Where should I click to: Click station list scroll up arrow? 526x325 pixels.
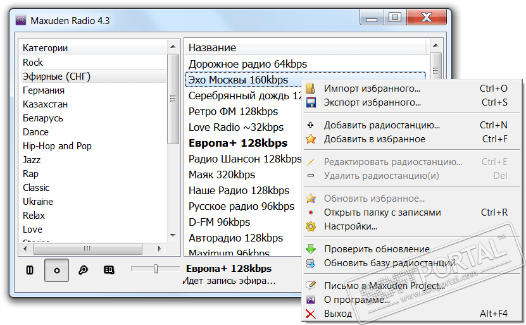pos(435,46)
